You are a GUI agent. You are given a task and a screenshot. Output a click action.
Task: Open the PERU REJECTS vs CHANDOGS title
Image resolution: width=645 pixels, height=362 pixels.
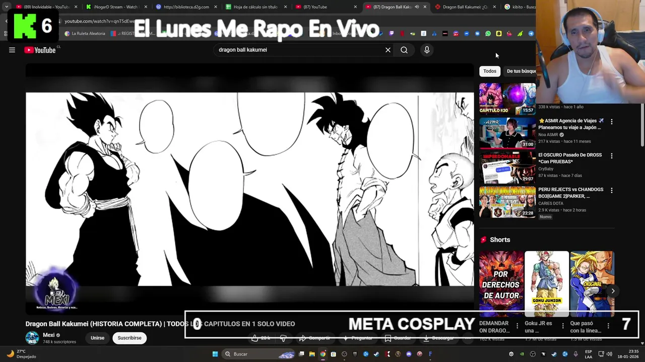571,193
